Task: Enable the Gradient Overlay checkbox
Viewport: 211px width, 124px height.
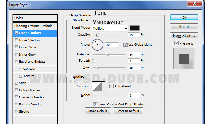Action: [x=17, y=97]
